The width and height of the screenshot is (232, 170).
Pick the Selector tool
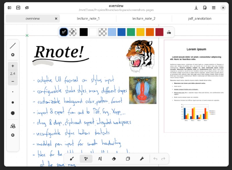click(x=128, y=158)
